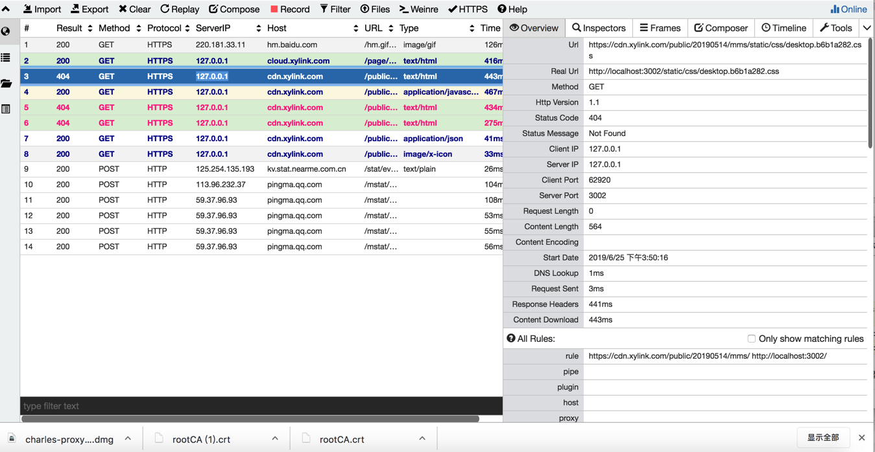875x452 pixels.
Task: Open the HTTPS settings
Action: pos(468,9)
